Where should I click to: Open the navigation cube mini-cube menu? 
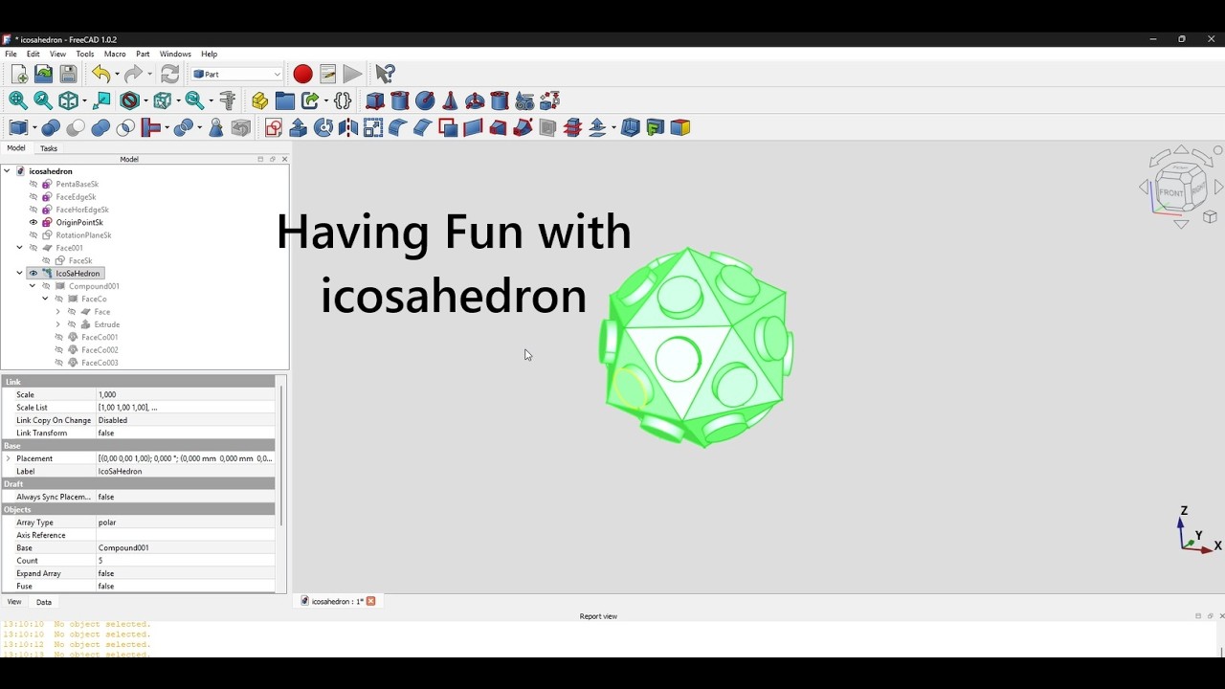pos(1210,217)
